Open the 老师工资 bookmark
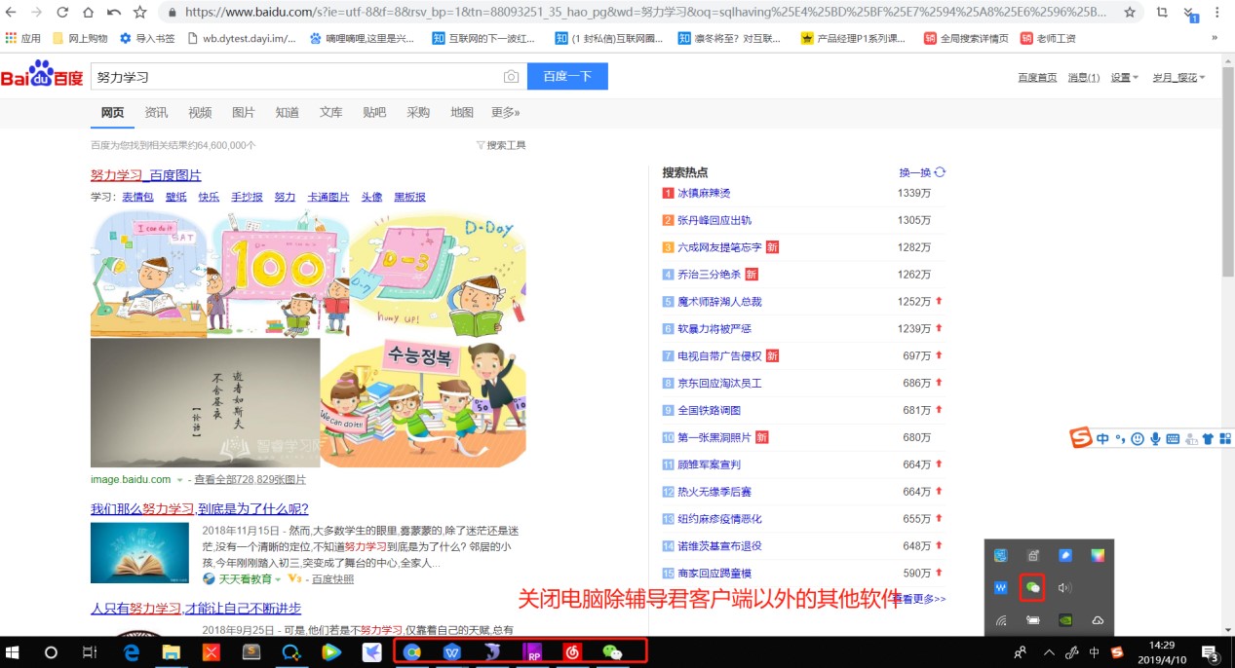This screenshot has height=668, width=1235. point(1048,38)
